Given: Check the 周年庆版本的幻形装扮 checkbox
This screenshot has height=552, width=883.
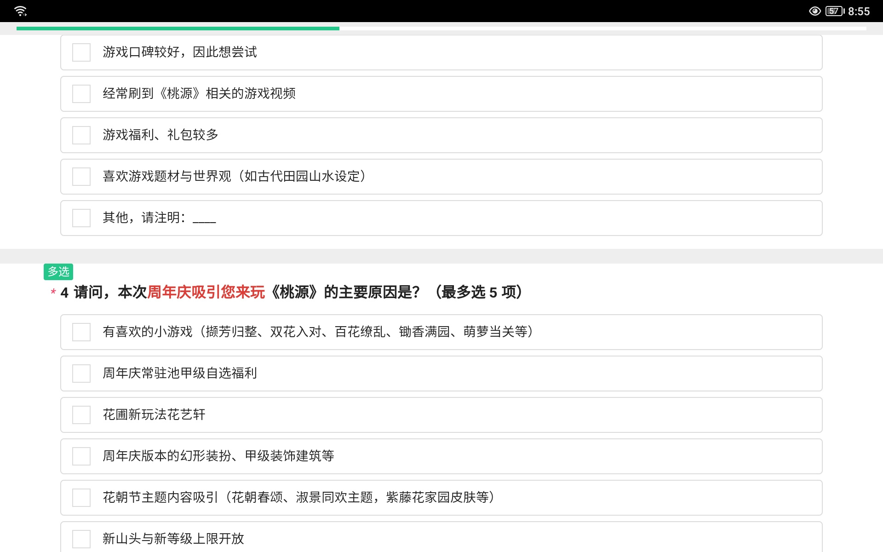Looking at the screenshot, I should click(x=81, y=456).
